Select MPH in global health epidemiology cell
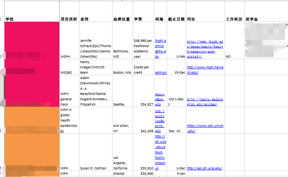This screenshot has width=288, height=177. [69, 120]
